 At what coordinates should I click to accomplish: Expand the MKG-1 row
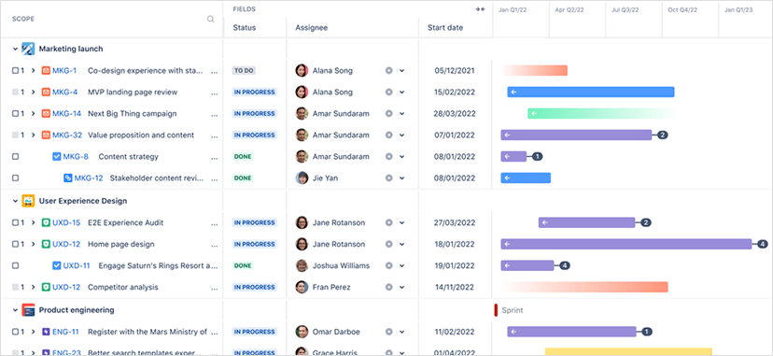coord(33,70)
